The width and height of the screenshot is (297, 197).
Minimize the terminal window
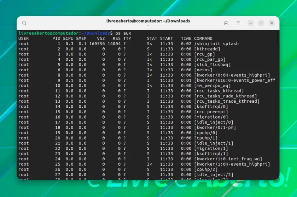251,23
